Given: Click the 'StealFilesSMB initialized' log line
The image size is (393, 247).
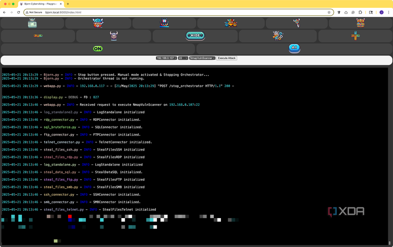Looking at the screenshot, I should pyautogui.click(x=73, y=187).
